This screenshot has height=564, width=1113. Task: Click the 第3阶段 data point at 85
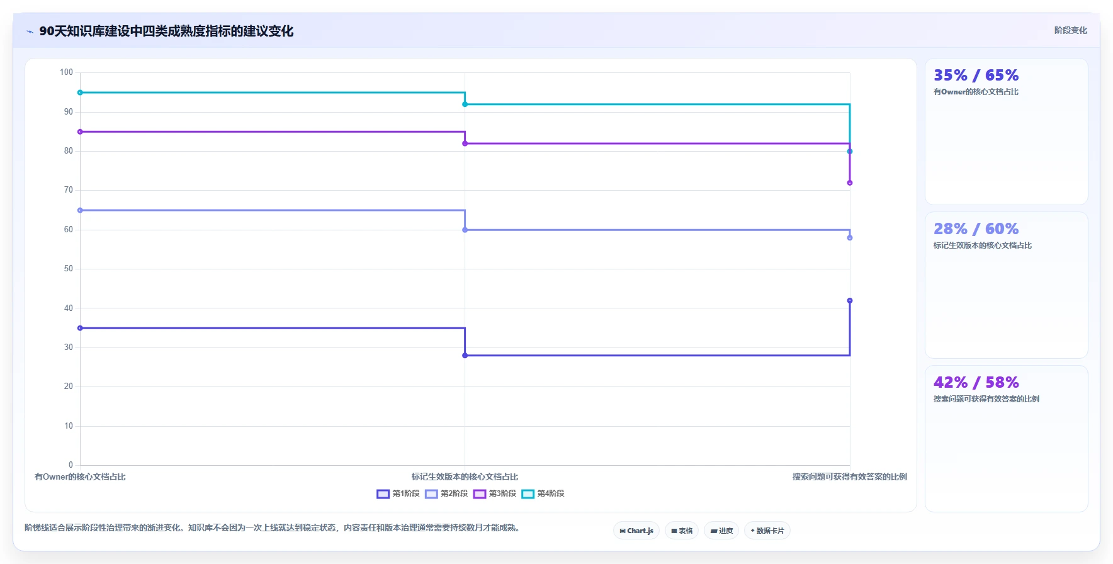80,132
